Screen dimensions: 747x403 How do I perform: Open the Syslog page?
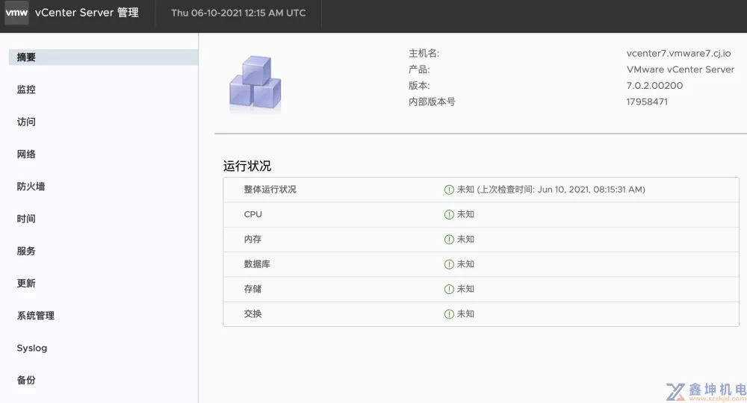point(32,349)
